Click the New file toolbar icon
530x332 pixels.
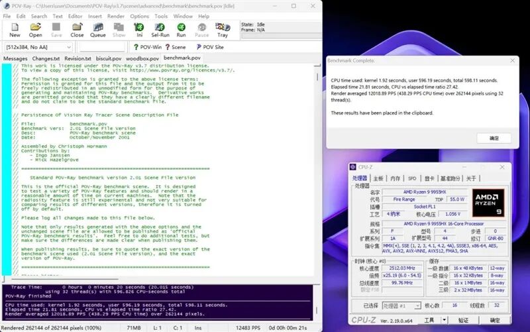click(x=15, y=30)
